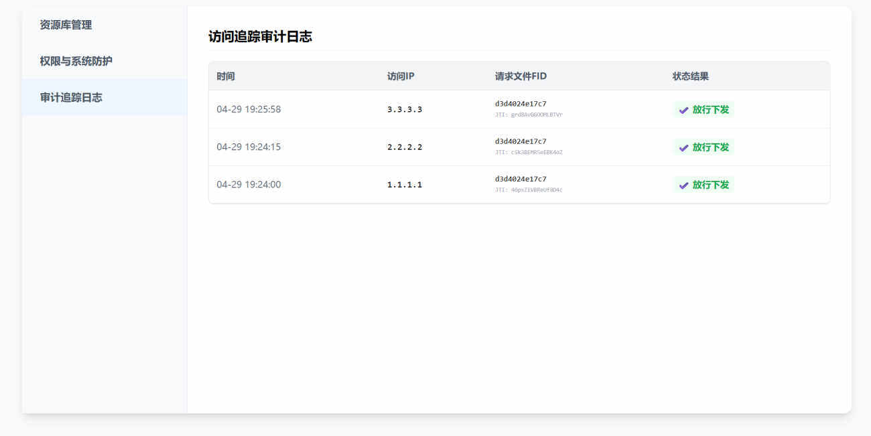Click the 放行下发 status text for 1.1.1.1

710,185
